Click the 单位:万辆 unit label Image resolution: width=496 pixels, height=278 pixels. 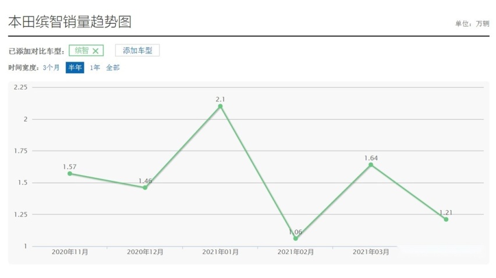[472, 24]
